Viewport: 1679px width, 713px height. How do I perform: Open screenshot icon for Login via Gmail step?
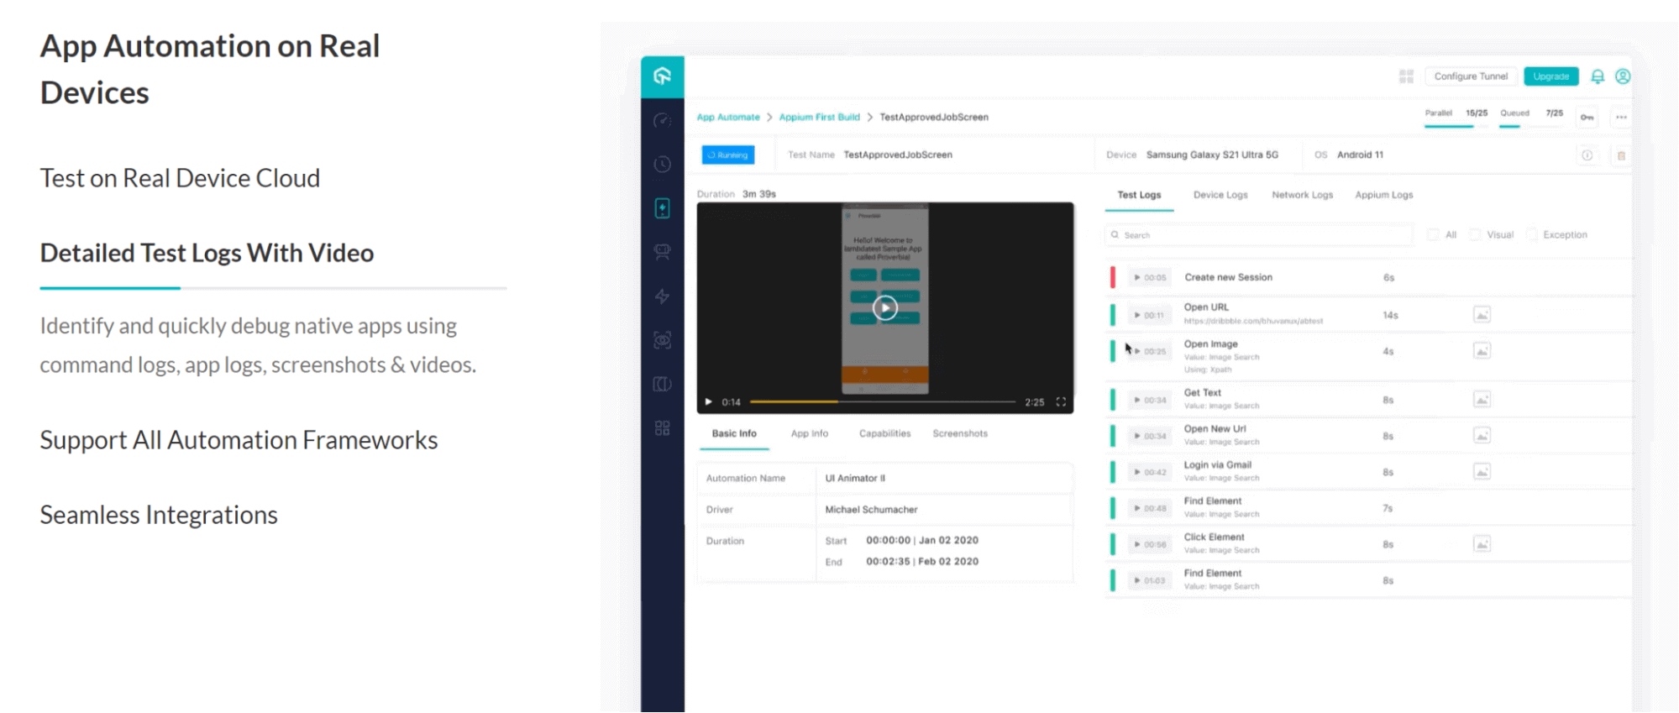(x=1482, y=472)
